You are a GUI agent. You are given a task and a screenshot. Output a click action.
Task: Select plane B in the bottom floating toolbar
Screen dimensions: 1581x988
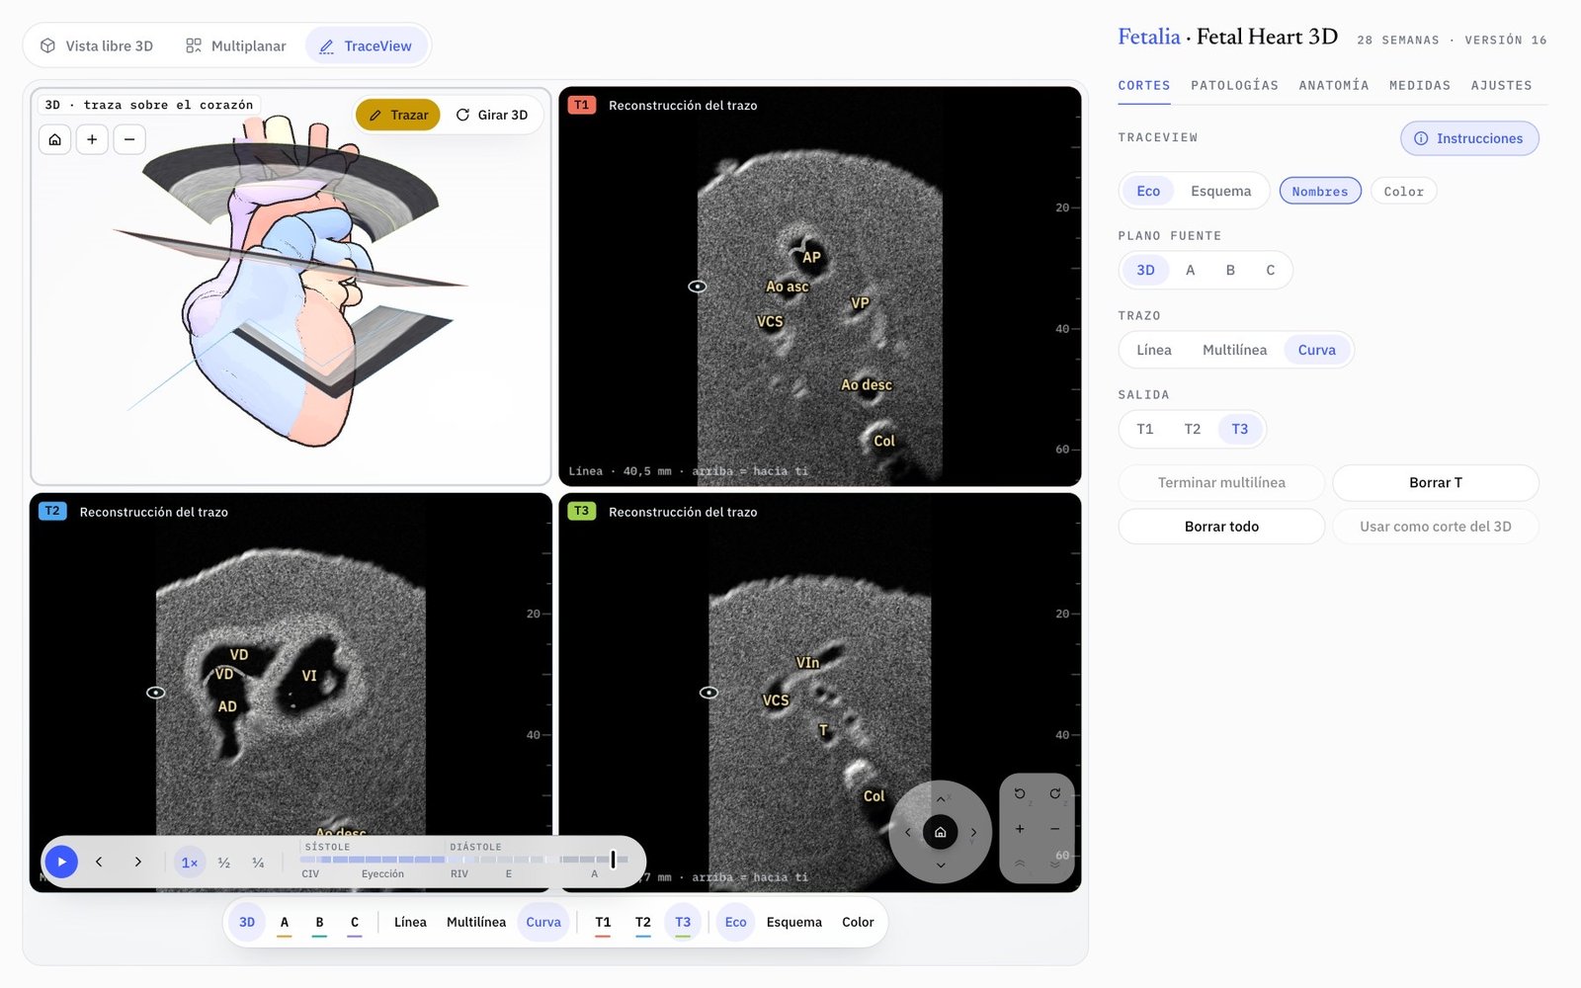coord(319,922)
